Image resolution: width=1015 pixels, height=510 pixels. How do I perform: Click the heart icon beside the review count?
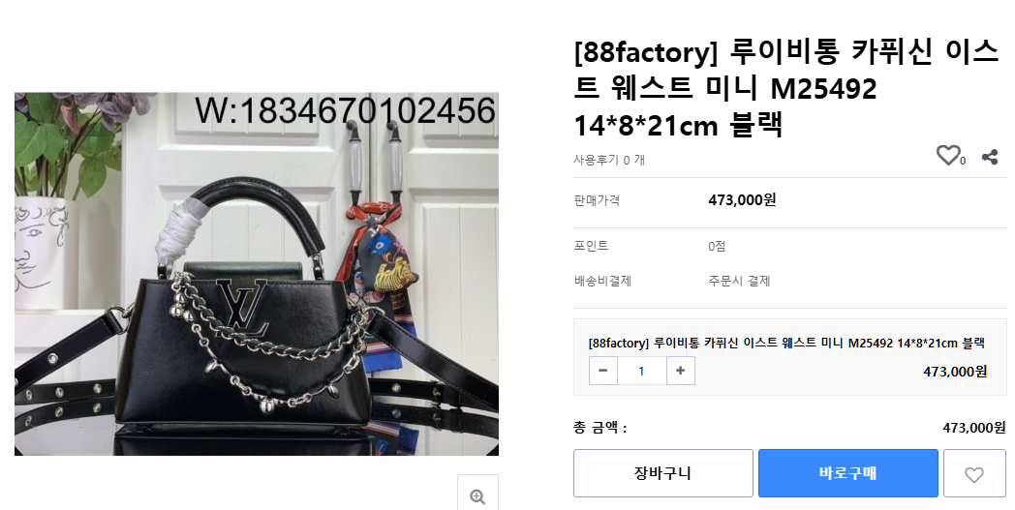coord(947,156)
